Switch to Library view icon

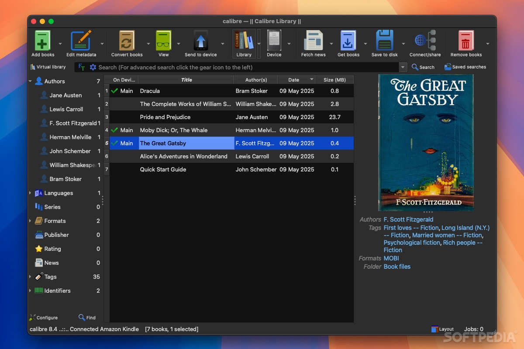point(244,41)
